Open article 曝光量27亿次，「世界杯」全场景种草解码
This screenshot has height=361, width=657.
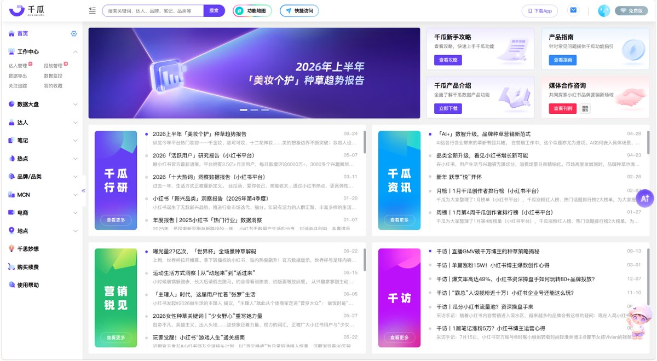pos(204,252)
